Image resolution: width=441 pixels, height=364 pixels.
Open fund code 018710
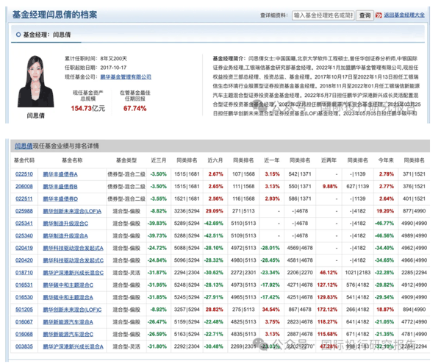coord(24,273)
